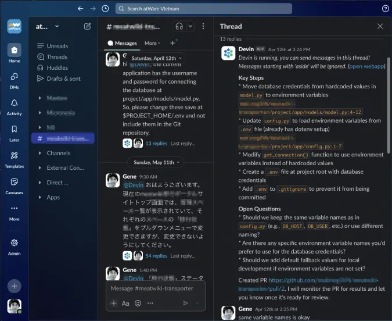Open the Saturday, April 12th date dropdown
The image size is (392, 321).
(x=156, y=58)
